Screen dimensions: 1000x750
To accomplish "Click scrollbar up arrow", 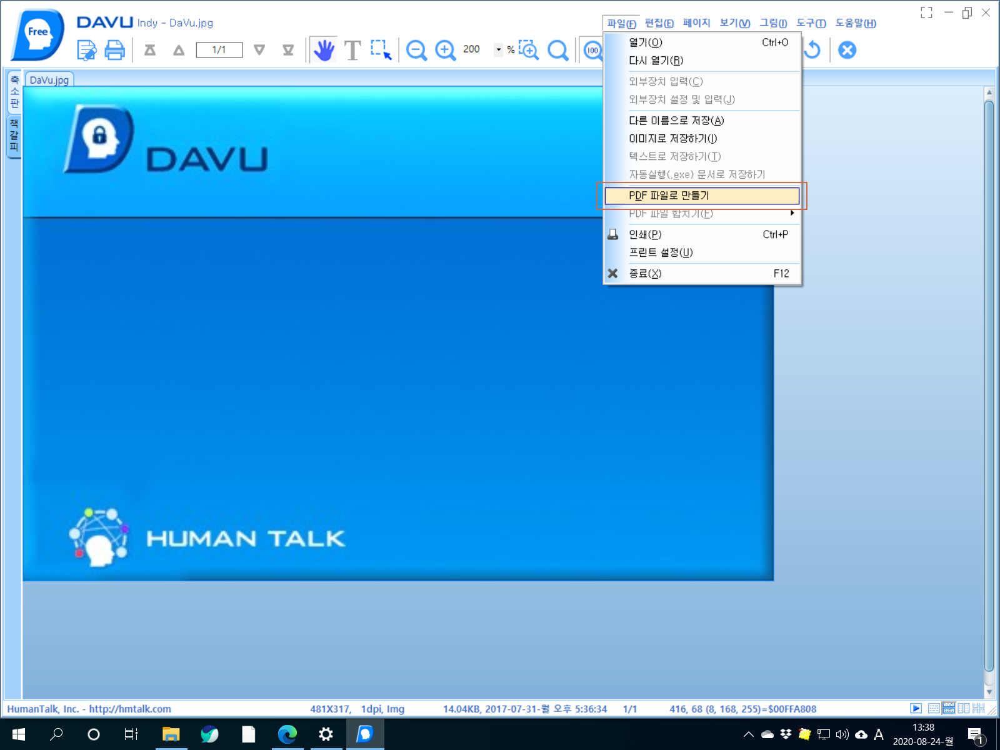I will click(x=989, y=92).
